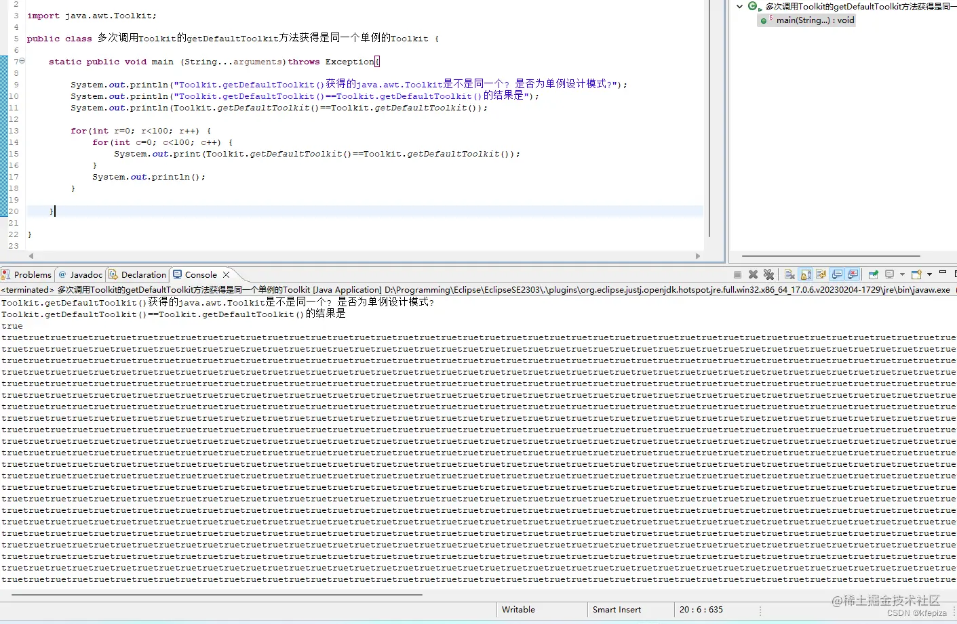This screenshot has width=957, height=624.
Task: Click the Problems tab icon
Action: [x=6, y=274]
